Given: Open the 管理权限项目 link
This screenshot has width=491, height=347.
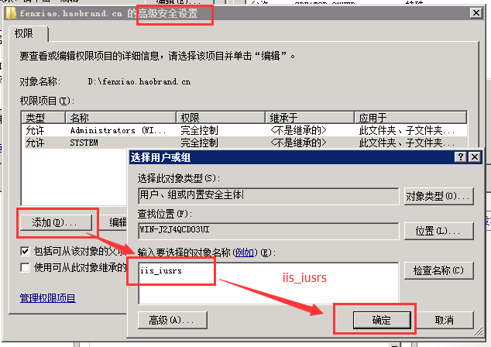Looking at the screenshot, I should point(47,298).
